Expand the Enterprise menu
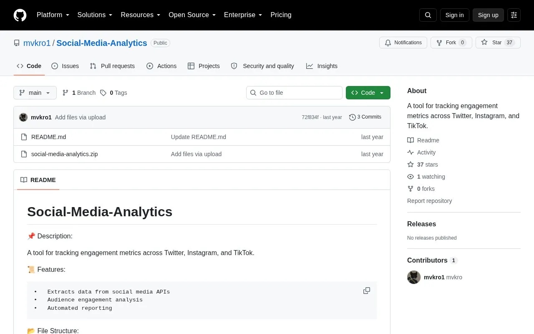The width and height of the screenshot is (534, 334). pyautogui.click(x=243, y=15)
